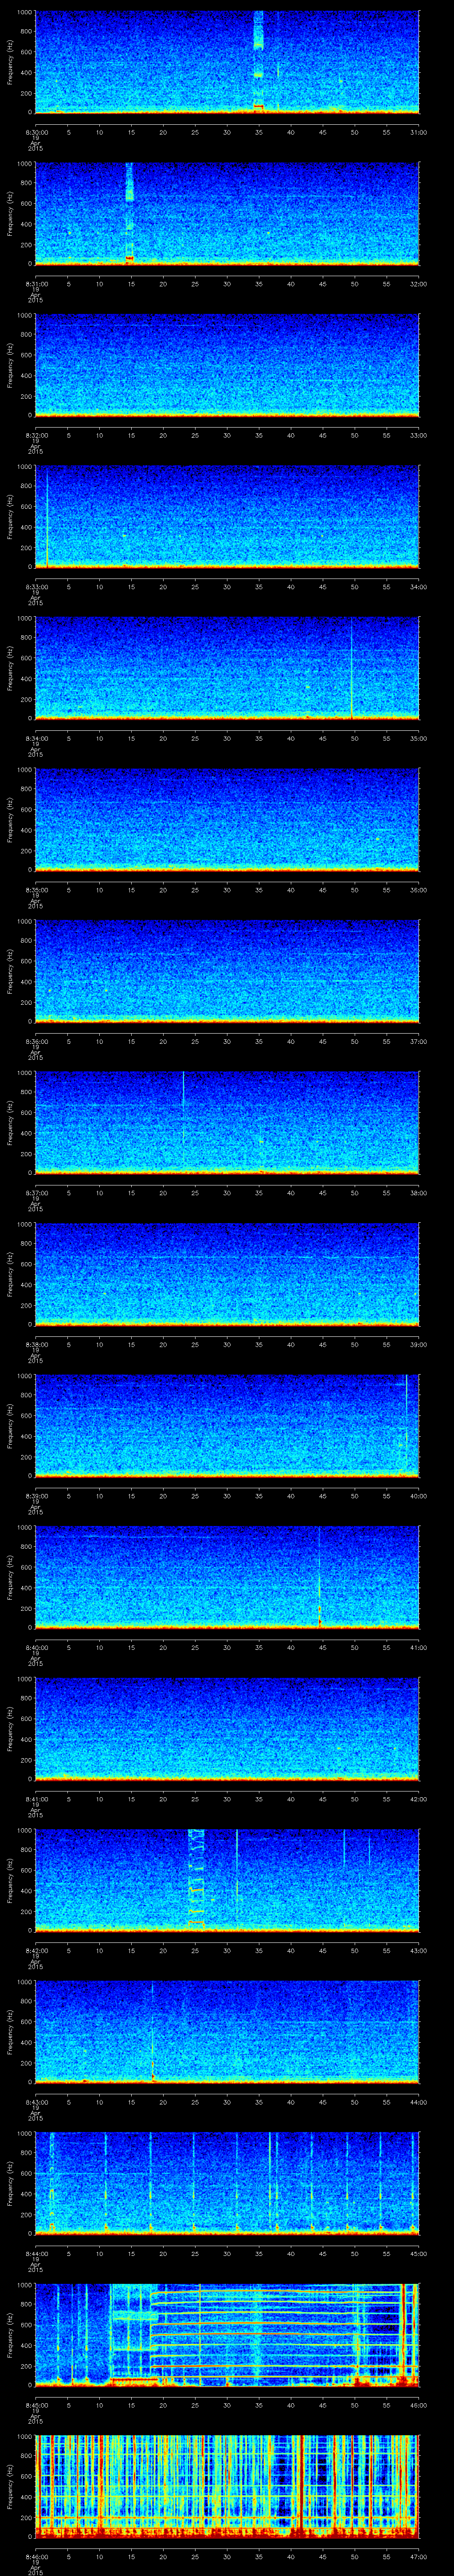Open the 8:41:00 spectrogram panel
This screenshot has width=454, height=2576.
(x=227, y=1728)
